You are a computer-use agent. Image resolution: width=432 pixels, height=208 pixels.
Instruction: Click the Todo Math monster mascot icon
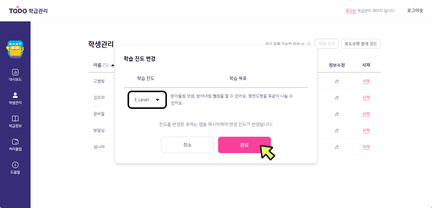click(15, 49)
